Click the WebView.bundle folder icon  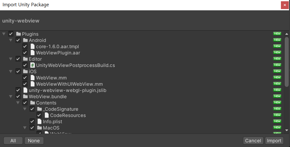pos(25,96)
